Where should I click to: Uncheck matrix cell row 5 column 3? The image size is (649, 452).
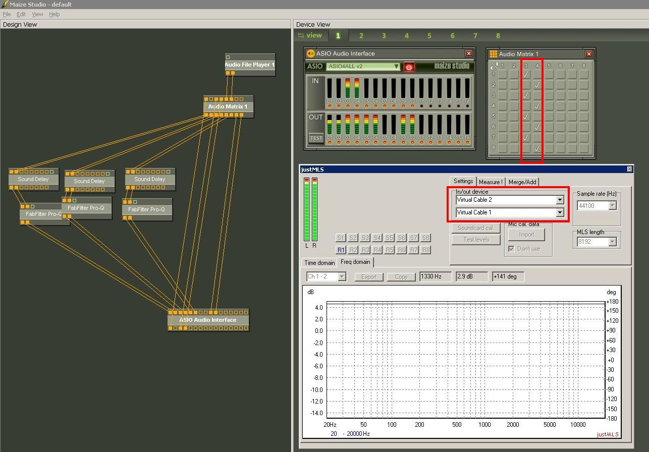[x=526, y=117]
